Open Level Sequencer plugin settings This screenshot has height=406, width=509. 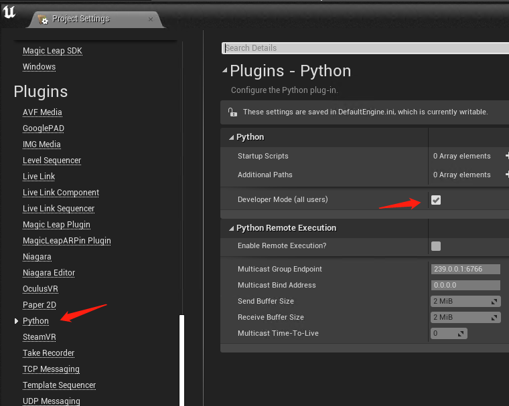click(x=52, y=161)
